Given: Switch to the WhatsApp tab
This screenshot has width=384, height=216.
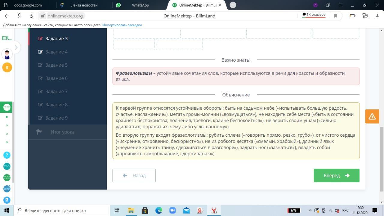Looking at the screenshot, I should click(140, 5).
